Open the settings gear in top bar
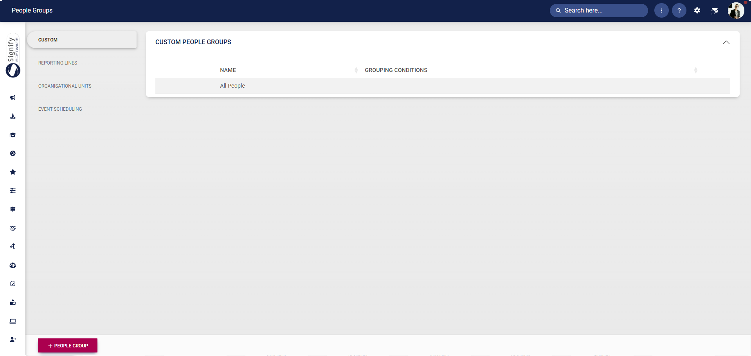751x356 pixels. pyautogui.click(x=697, y=11)
